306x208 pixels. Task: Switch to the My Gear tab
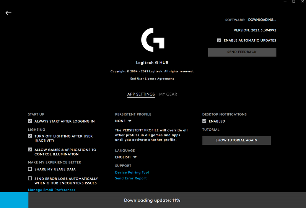(x=168, y=94)
